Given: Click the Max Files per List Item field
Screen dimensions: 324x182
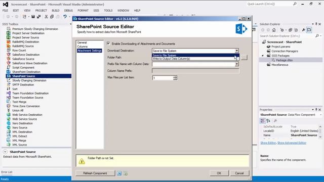Looking at the screenshot, I should click(163, 78).
